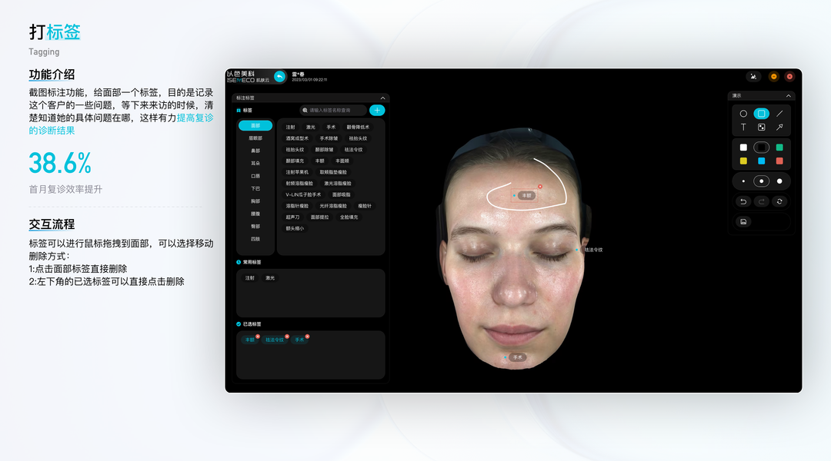The height and width of the screenshot is (461, 831).
Task: Switch to the 鼻部 category
Action: click(255, 151)
